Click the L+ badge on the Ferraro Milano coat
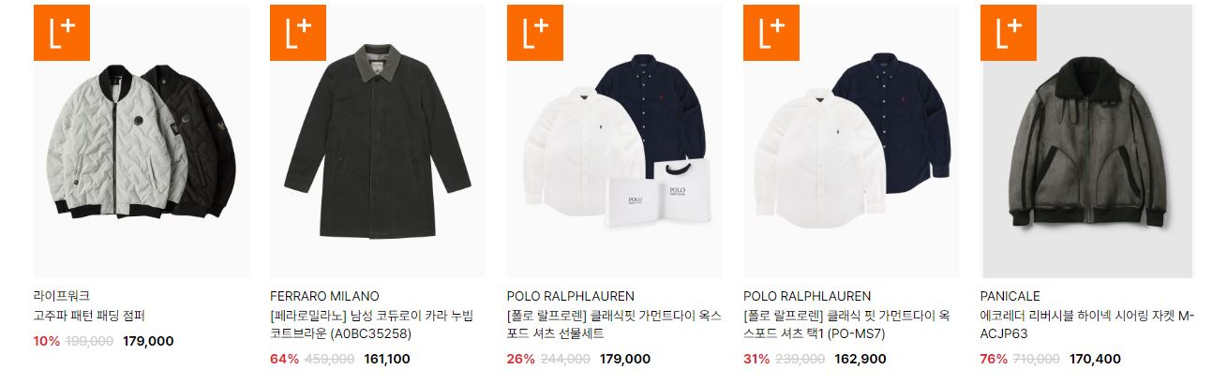Viewport: 1212px width, 384px height. [298, 33]
